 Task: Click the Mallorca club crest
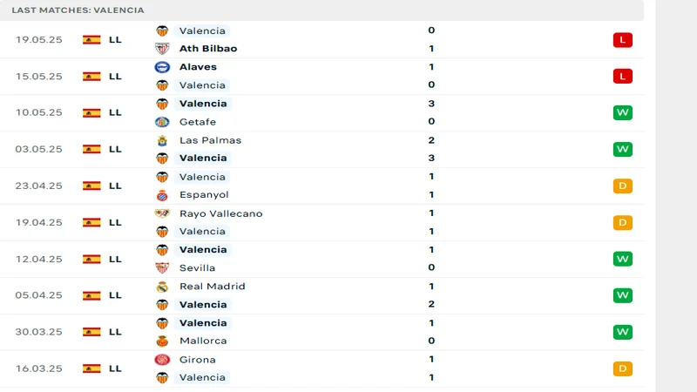[x=162, y=341]
